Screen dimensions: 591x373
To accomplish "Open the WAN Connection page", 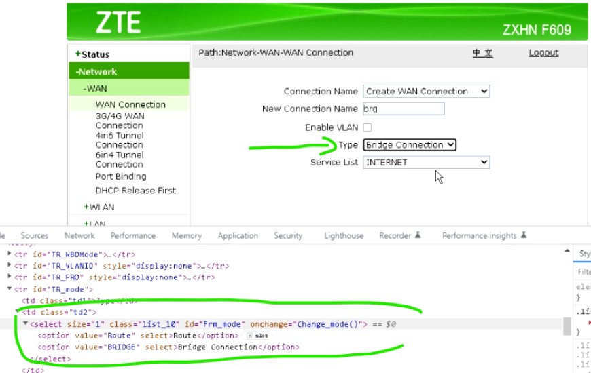I will click(130, 104).
